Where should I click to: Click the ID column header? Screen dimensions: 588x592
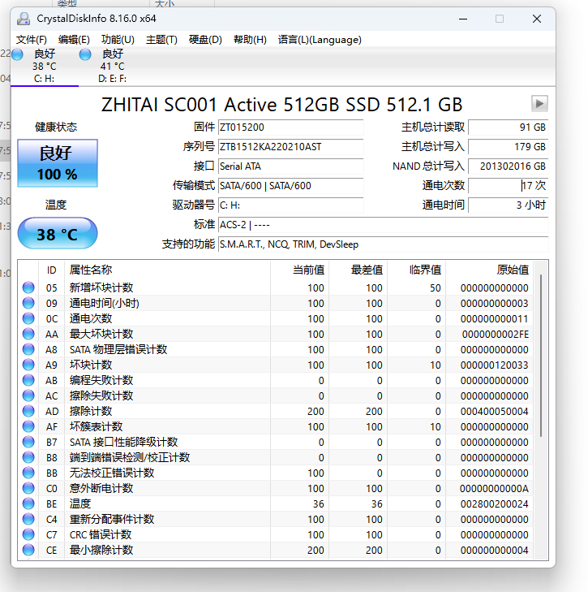coord(52,270)
